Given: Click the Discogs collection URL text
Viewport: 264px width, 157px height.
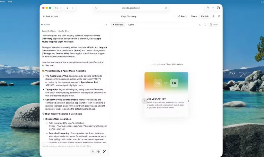Looking at the screenshot, I should tap(78, 127).
